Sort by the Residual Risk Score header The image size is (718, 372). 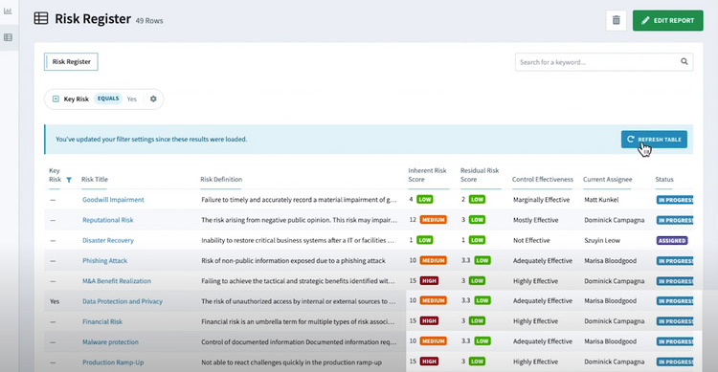(x=480, y=175)
